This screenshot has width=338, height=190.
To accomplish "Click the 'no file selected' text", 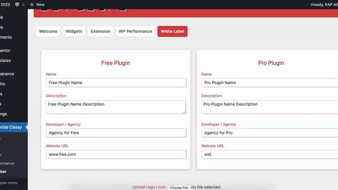I will click(x=206, y=187).
